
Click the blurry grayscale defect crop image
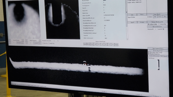click(24, 20)
